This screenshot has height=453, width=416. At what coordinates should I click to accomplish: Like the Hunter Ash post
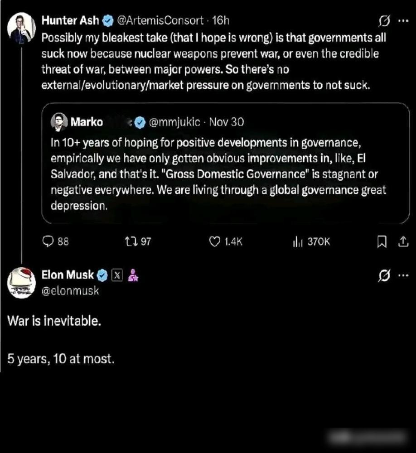[x=214, y=242]
